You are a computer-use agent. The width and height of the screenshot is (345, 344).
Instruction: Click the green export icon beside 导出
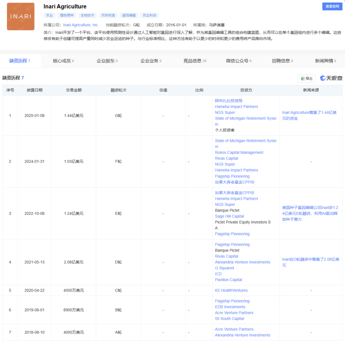303,78
